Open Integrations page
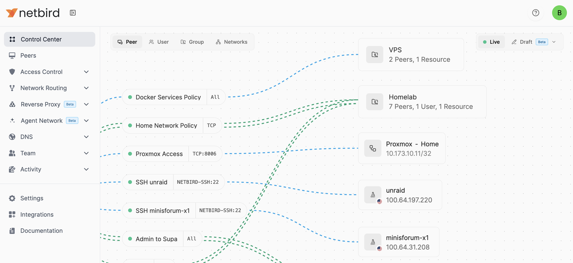Viewport: 573px width, 263px height. pyautogui.click(x=50, y=214)
